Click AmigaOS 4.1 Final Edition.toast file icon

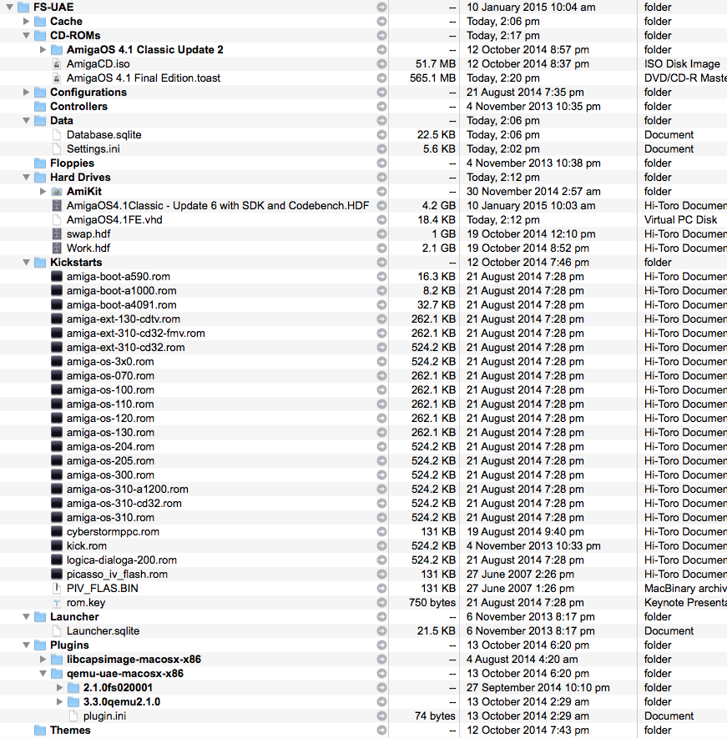(x=57, y=78)
